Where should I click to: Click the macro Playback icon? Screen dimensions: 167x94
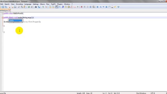[x=88, y=7]
